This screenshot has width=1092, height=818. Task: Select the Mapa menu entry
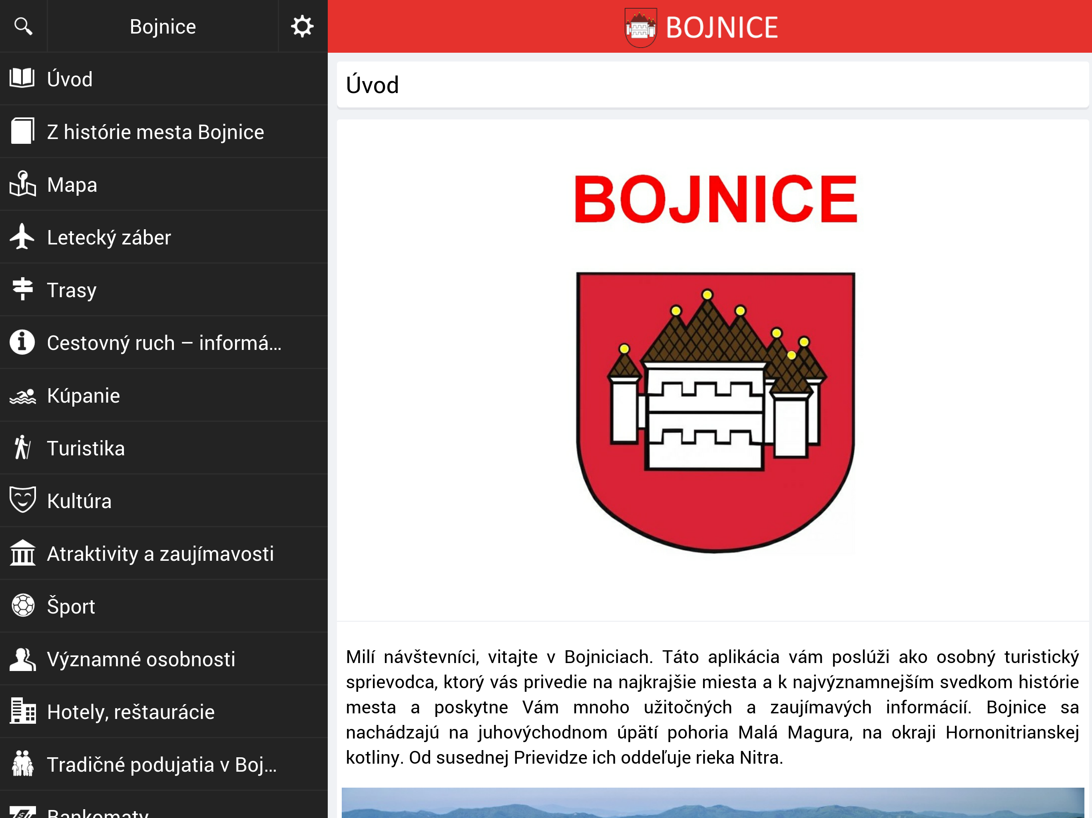pyautogui.click(x=164, y=185)
